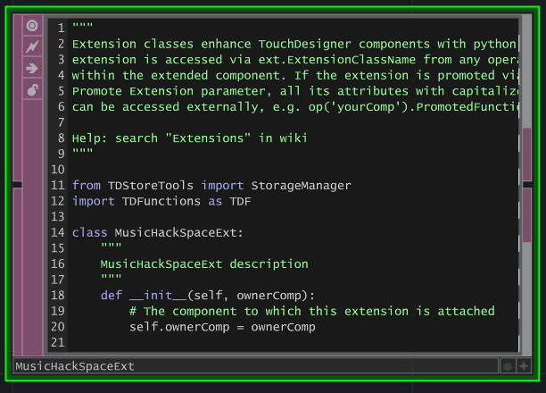Toggle the Viewer flag on the node
Screen dimensions: 546x393
(33, 25)
